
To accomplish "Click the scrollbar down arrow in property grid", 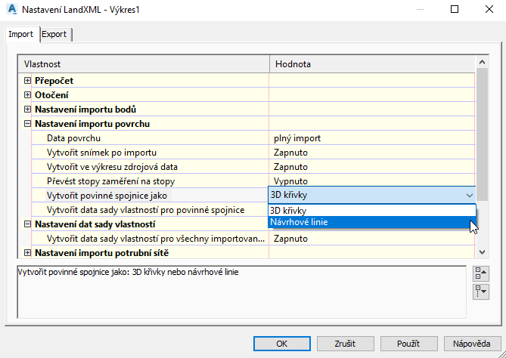I will [481, 253].
